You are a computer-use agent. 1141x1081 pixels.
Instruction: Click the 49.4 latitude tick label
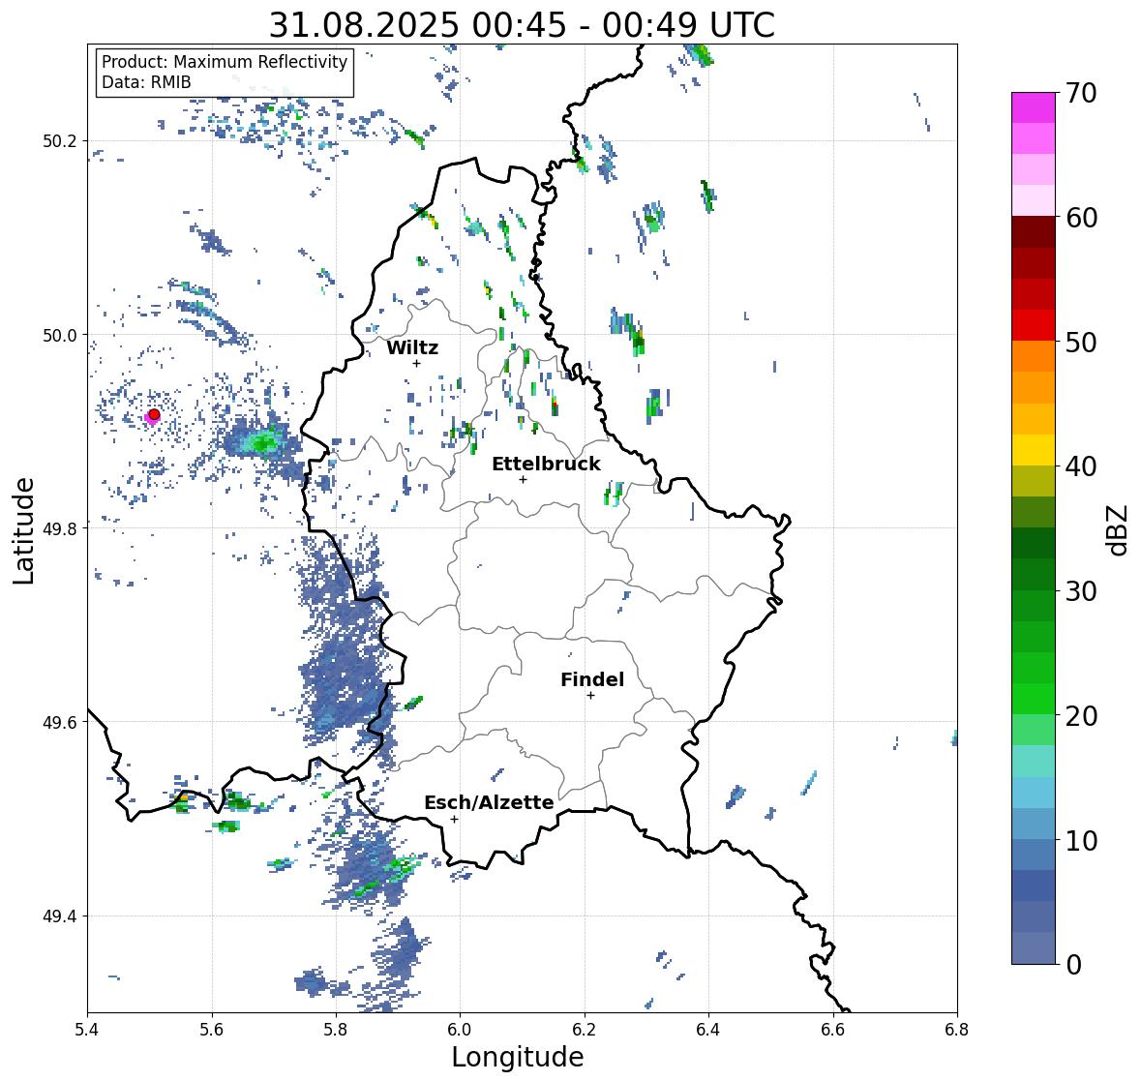click(x=62, y=916)
